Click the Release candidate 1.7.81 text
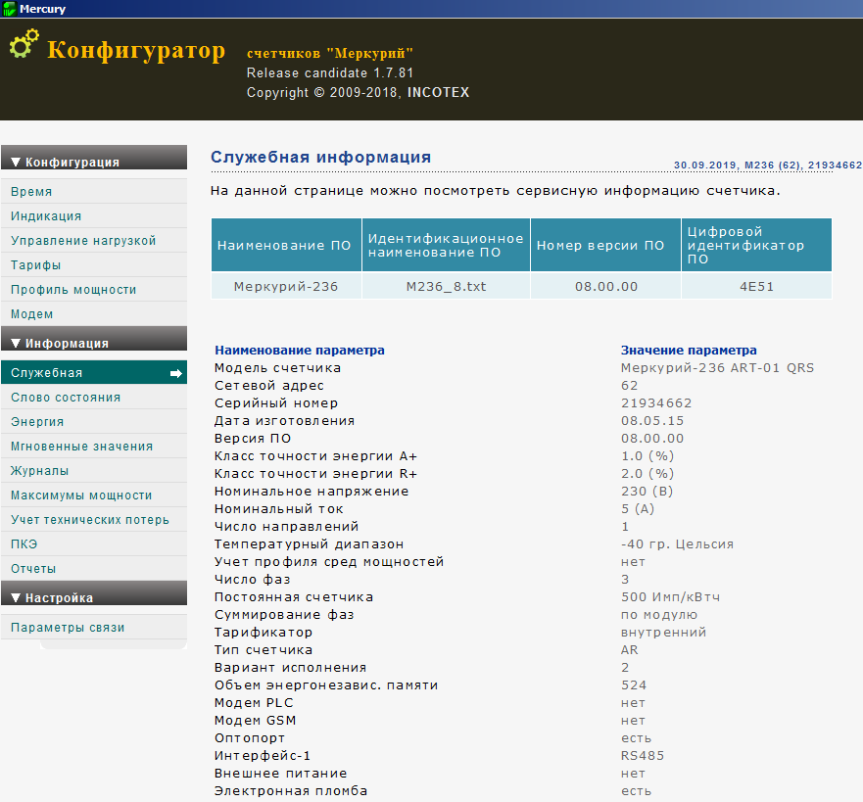 click(x=330, y=73)
